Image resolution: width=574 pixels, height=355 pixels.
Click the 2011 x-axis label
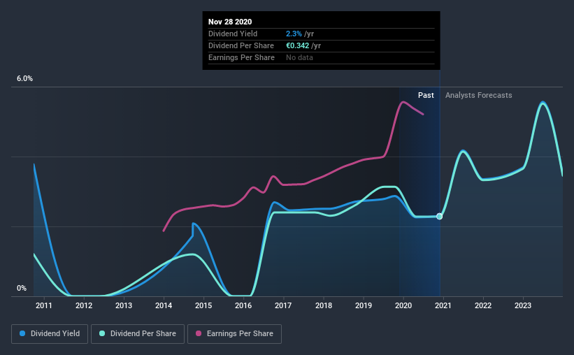pos(44,305)
